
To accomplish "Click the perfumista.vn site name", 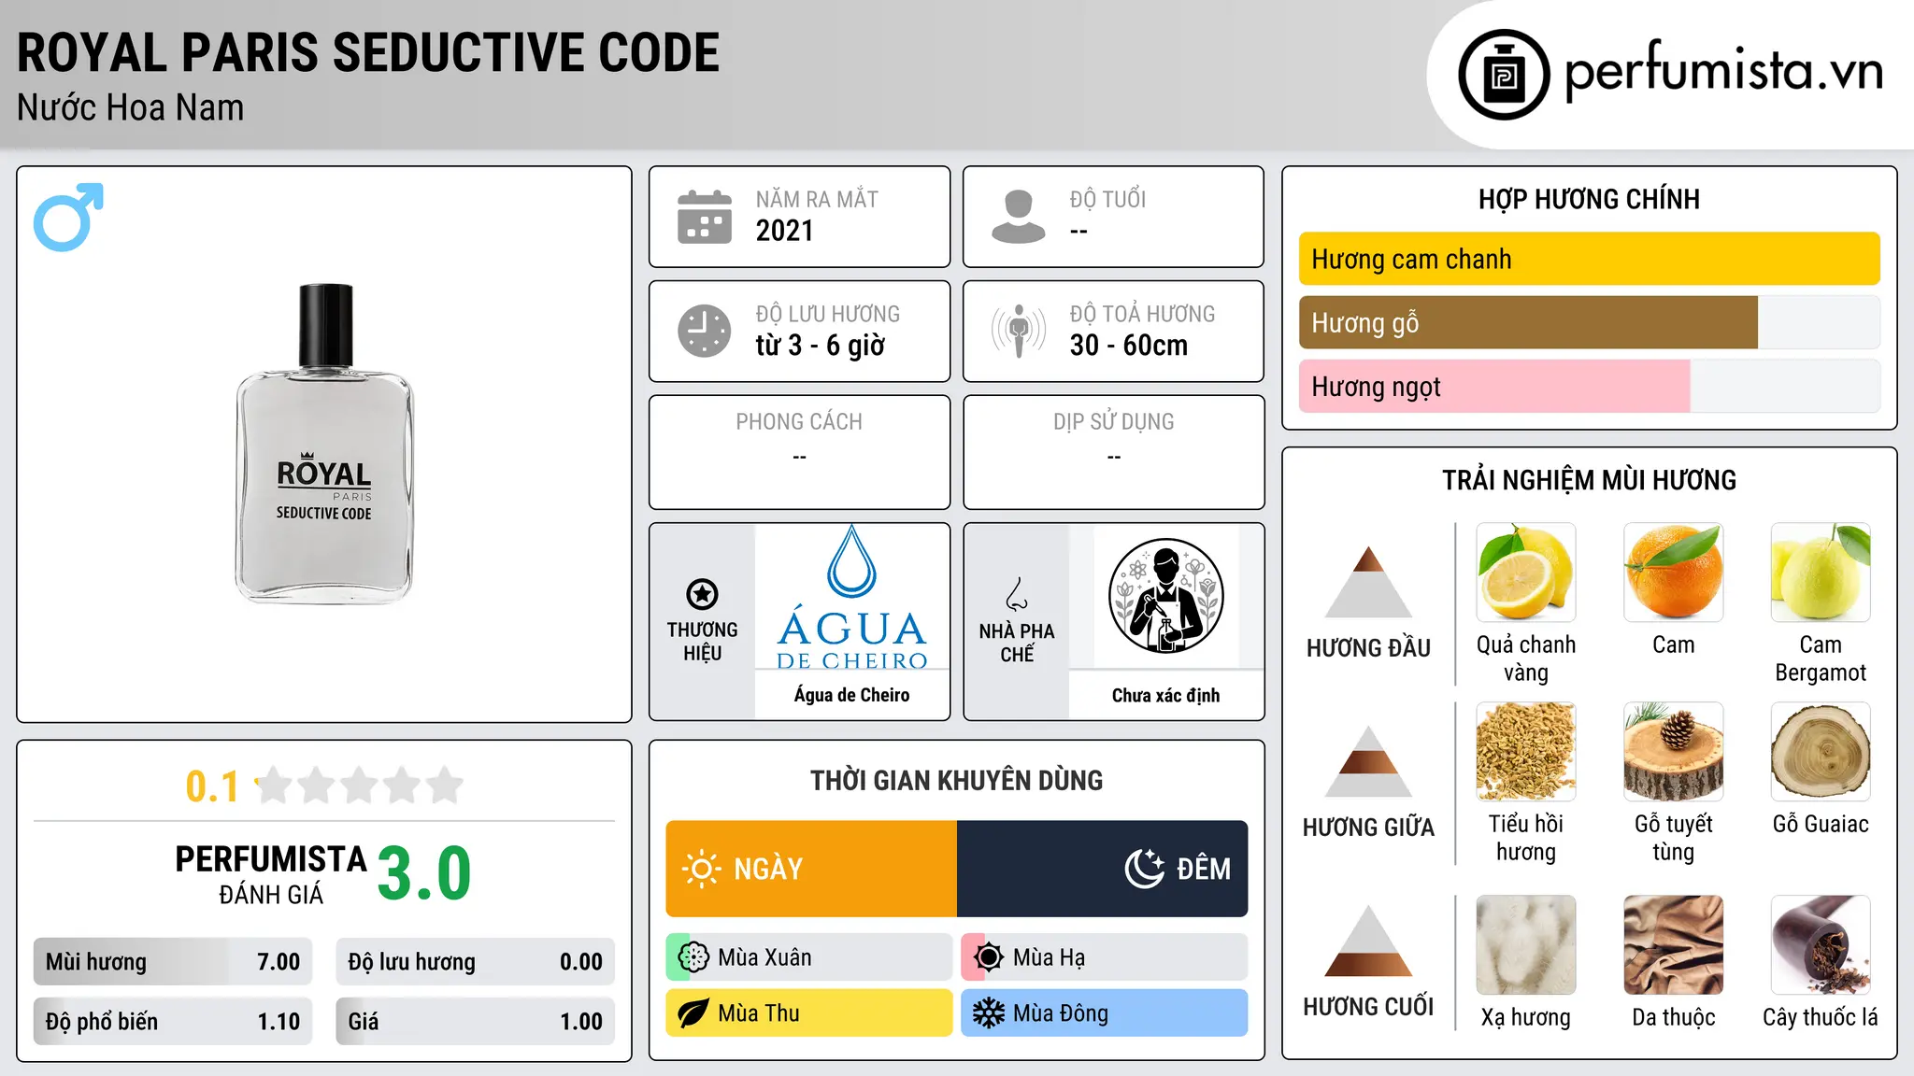I will tap(1724, 70).
